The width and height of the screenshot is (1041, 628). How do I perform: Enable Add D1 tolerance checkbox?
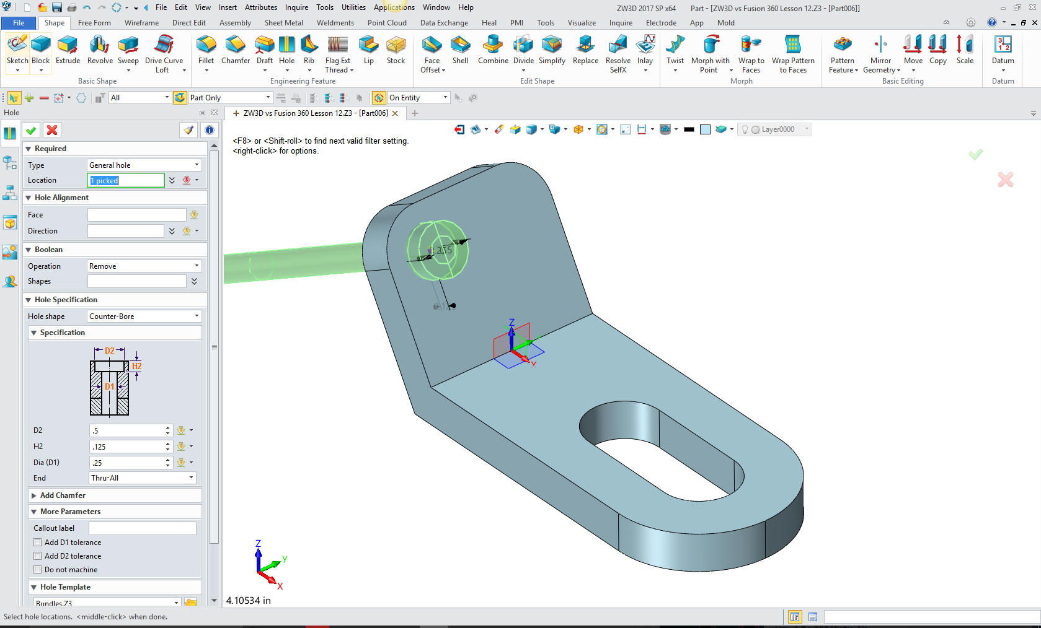38,543
